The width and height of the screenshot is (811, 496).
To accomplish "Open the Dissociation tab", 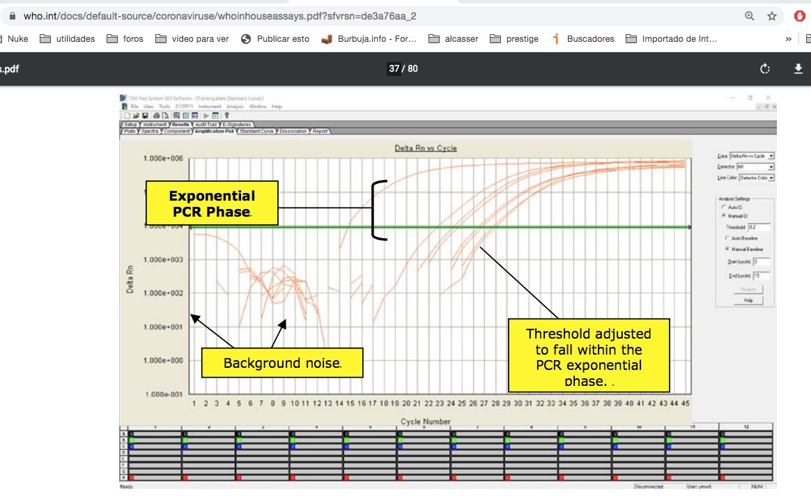I will click(x=293, y=131).
